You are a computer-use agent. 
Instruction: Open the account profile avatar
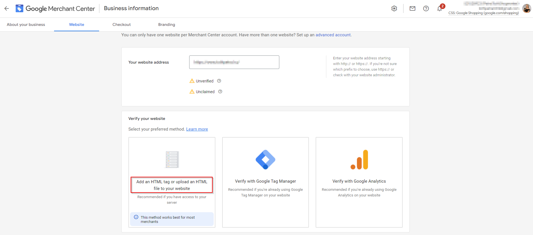coord(527,8)
